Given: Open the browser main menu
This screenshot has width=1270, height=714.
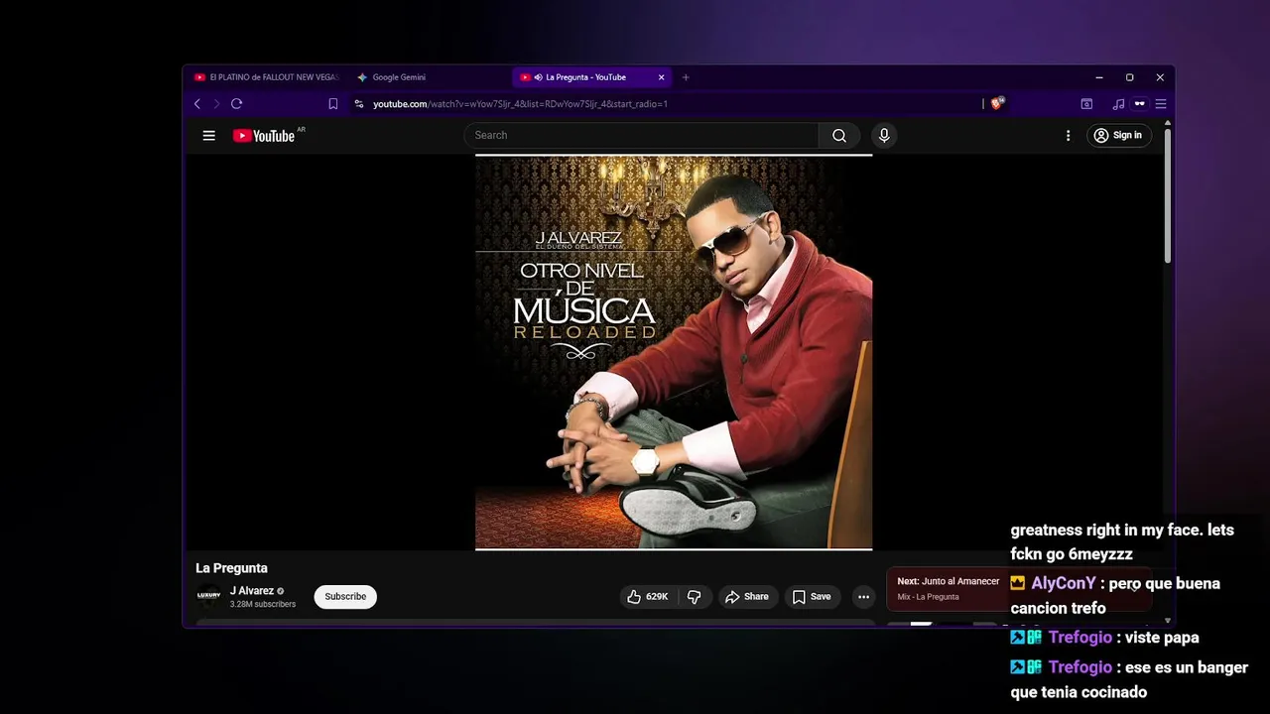Looking at the screenshot, I should coord(1160,104).
